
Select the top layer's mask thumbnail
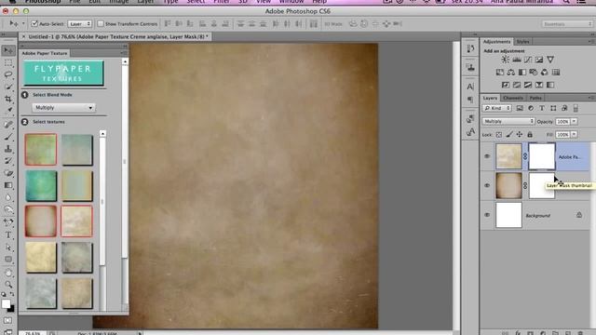(542, 156)
